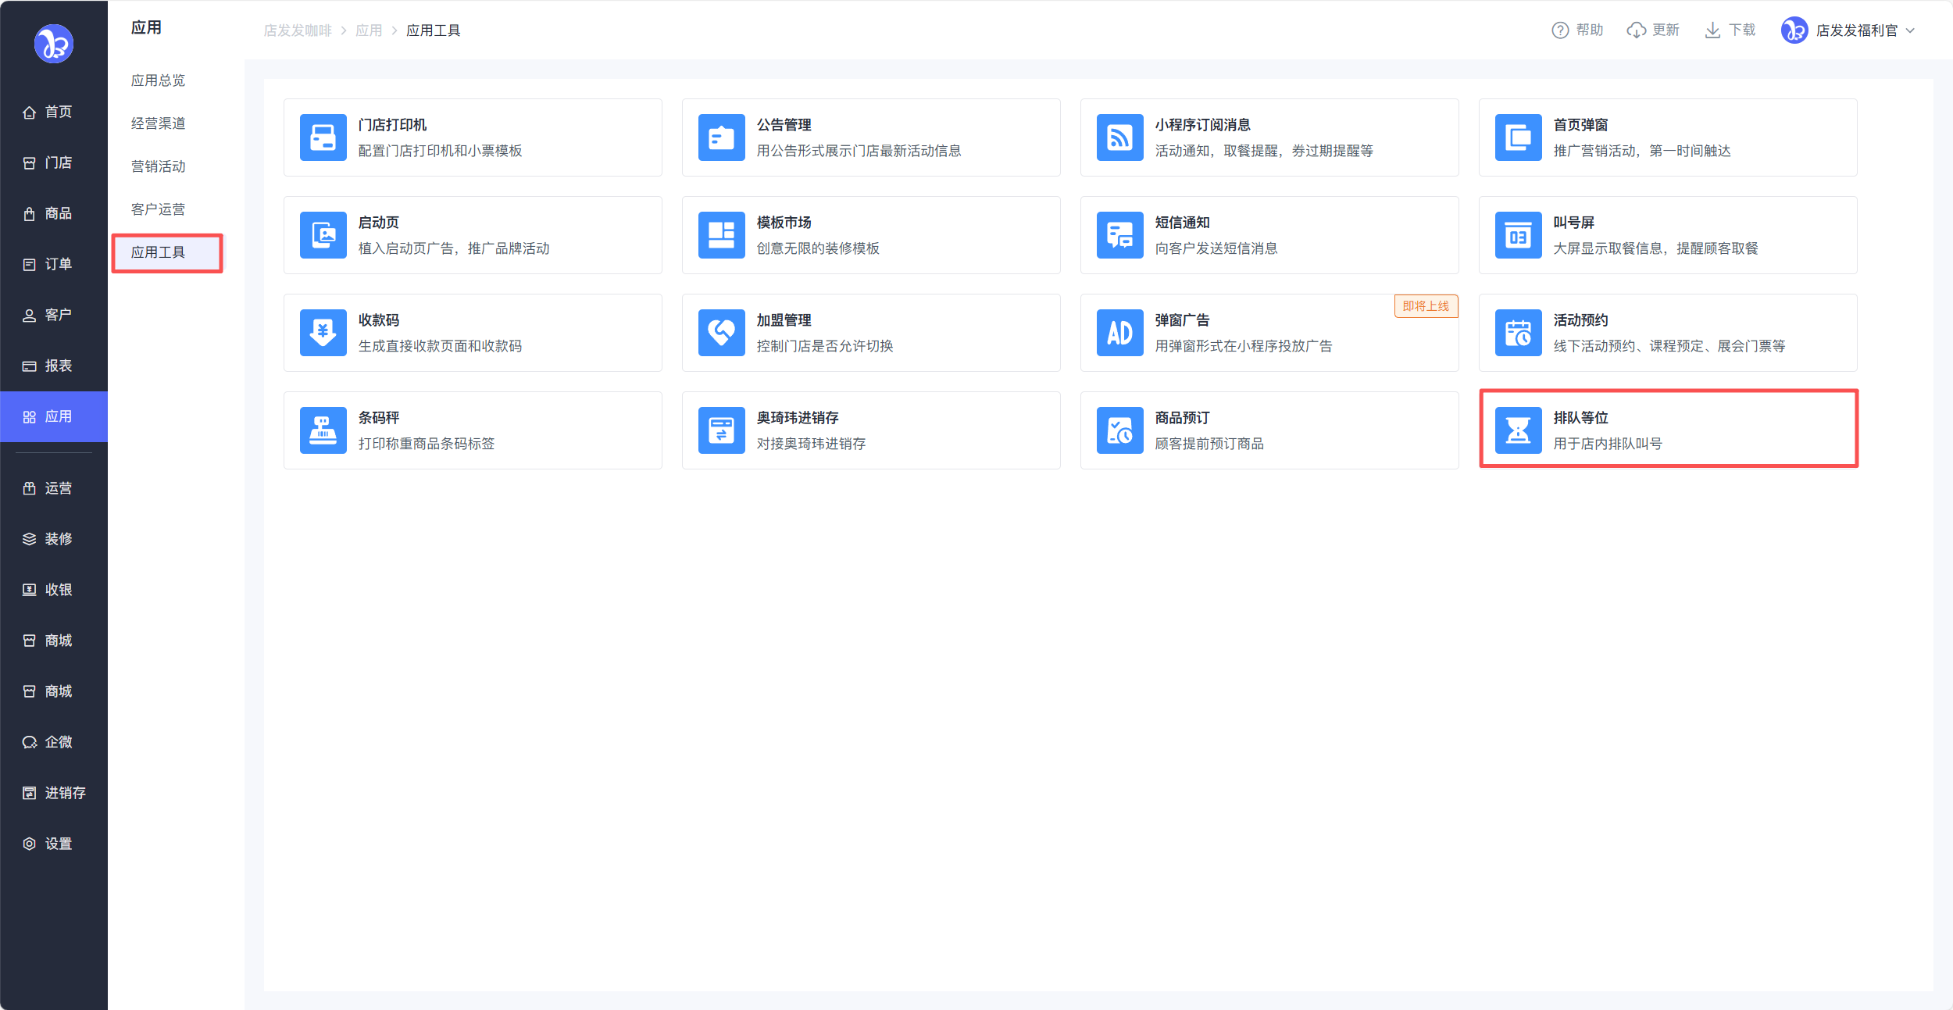Click the 小程序订阅消息 RSS icon
Screen dimensions: 1953x1010
[x=1119, y=137]
